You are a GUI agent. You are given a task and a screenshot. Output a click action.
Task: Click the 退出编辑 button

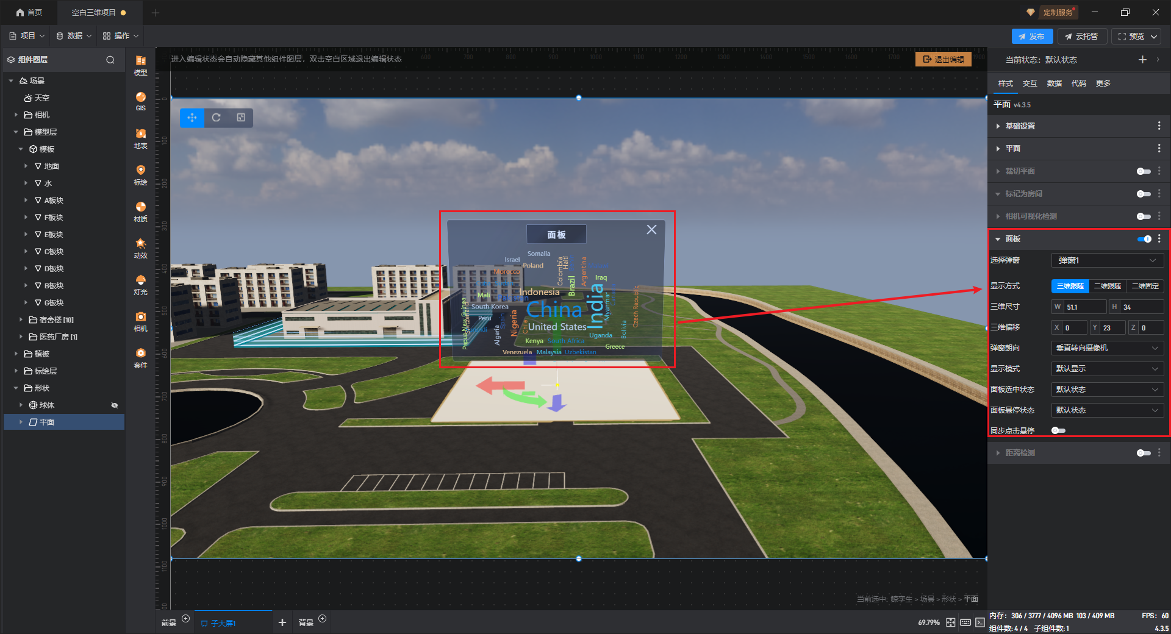(944, 59)
